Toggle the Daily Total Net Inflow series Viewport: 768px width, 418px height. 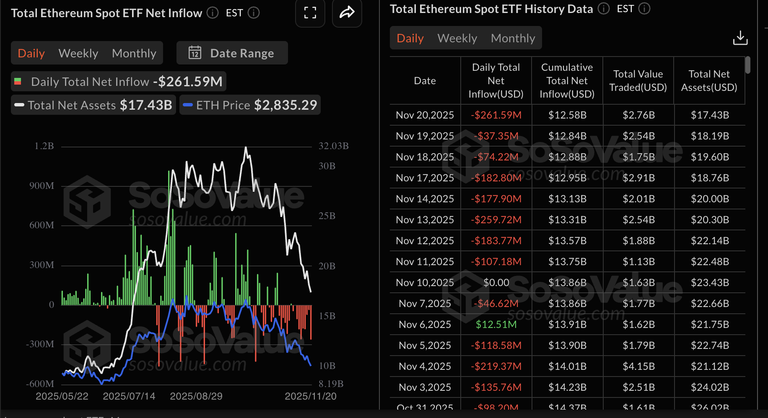click(x=118, y=81)
